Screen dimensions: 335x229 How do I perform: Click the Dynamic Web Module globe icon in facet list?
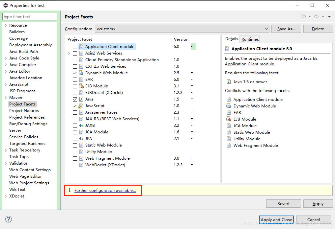pos(81,73)
